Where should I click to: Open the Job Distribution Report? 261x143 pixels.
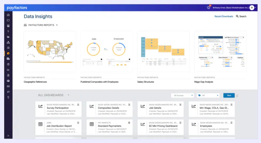(x=58, y=127)
